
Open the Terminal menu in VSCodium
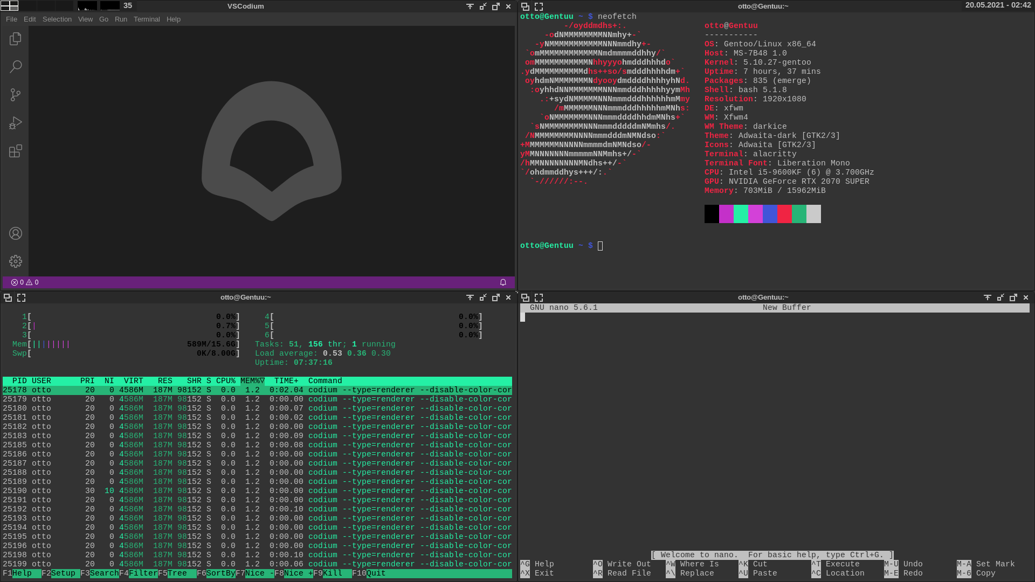pyautogui.click(x=147, y=19)
